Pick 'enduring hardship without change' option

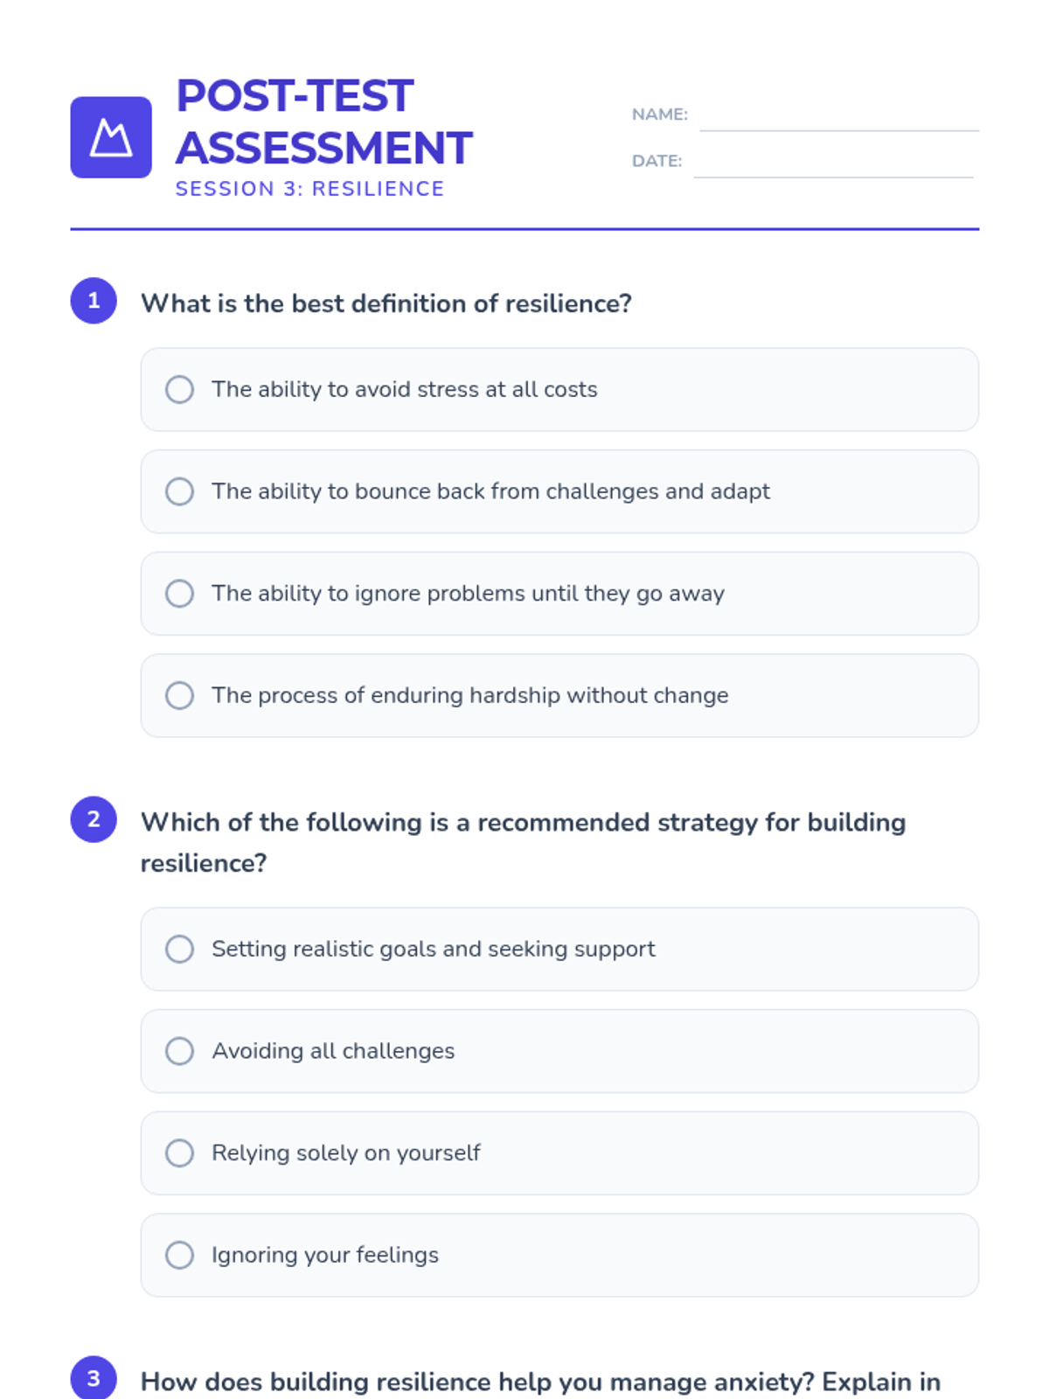pos(180,696)
